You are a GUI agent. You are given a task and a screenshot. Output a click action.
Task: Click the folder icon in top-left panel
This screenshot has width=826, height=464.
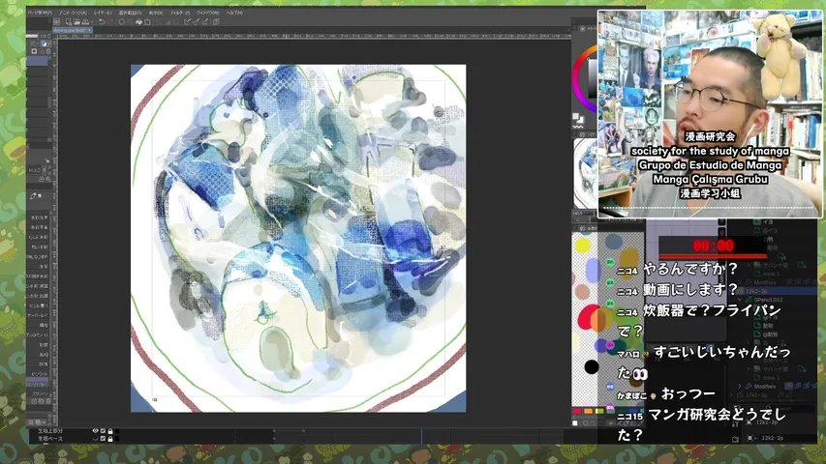(x=43, y=51)
